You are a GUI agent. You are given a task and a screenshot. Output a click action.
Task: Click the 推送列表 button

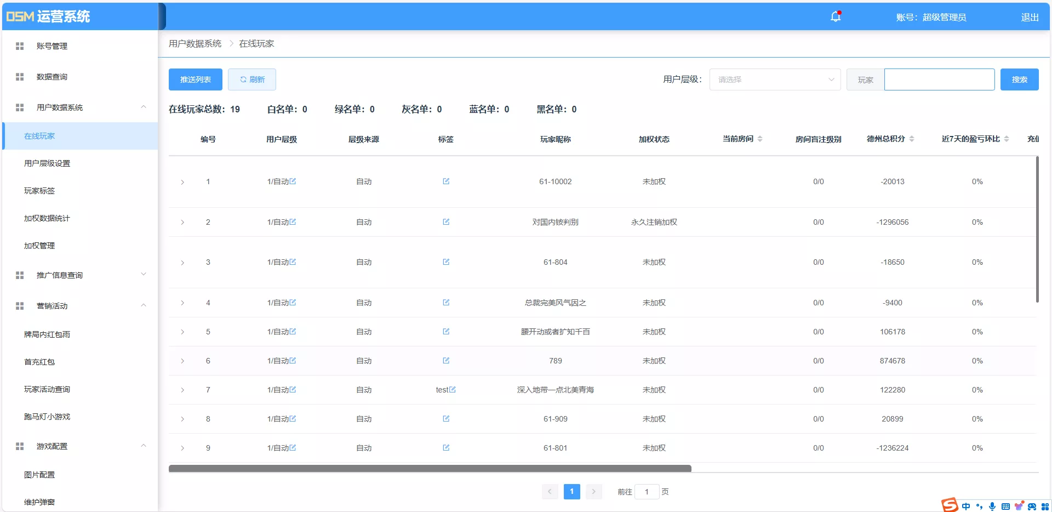tap(195, 79)
